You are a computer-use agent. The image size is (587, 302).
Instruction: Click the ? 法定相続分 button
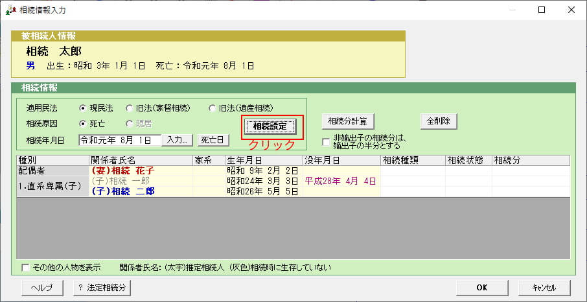(102, 288)
